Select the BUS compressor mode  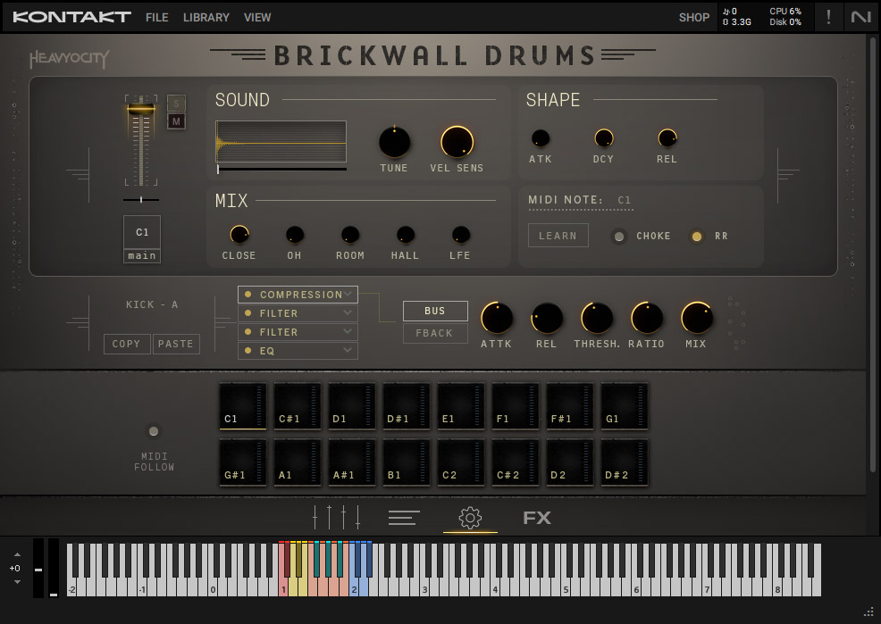(x=435, y=311)
